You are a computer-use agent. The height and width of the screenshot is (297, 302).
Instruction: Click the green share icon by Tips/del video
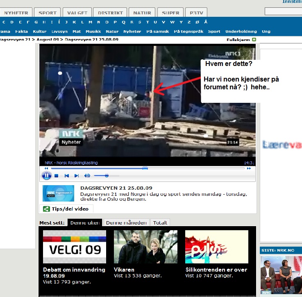46,209
